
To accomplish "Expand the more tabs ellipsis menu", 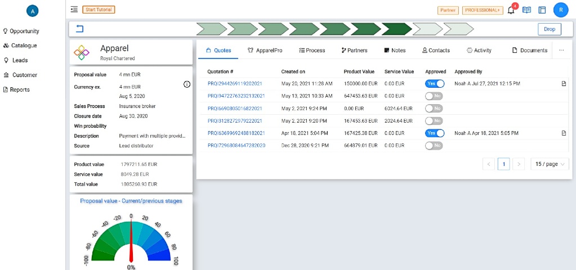I will [561, 50].
